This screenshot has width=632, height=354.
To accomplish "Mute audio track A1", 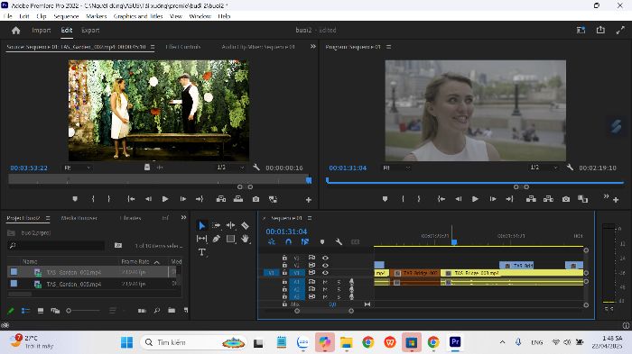I will (325, 282).
